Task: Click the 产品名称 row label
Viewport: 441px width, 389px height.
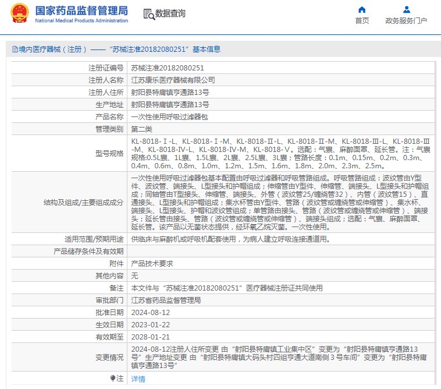Action: (109, 117)
